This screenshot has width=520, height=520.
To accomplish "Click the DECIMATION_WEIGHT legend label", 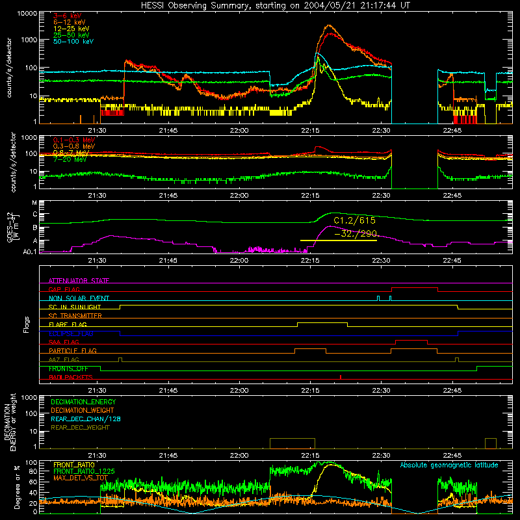I will (83, 410).
